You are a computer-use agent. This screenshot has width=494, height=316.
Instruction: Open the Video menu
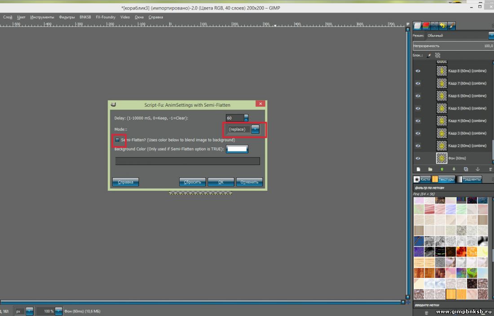pos(125,17)
